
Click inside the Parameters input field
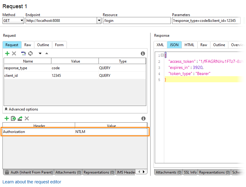click(x=206, y=20)
